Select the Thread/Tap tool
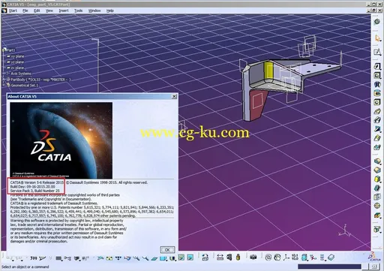 click(x=377, y=206)
